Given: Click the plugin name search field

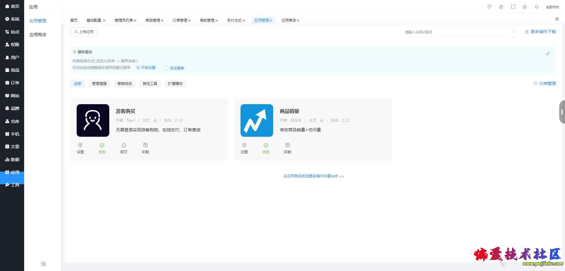Looking at the screenshot, I should [457, 32].
